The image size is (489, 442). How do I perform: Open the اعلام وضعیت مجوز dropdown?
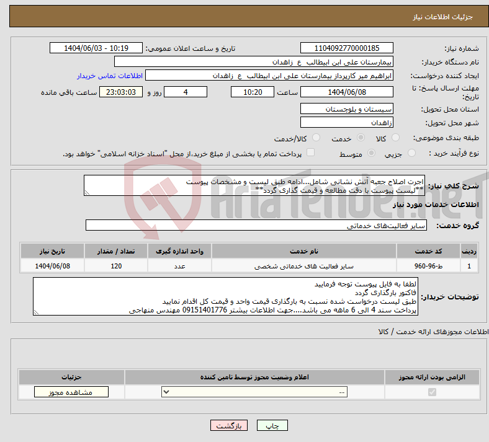254,392
